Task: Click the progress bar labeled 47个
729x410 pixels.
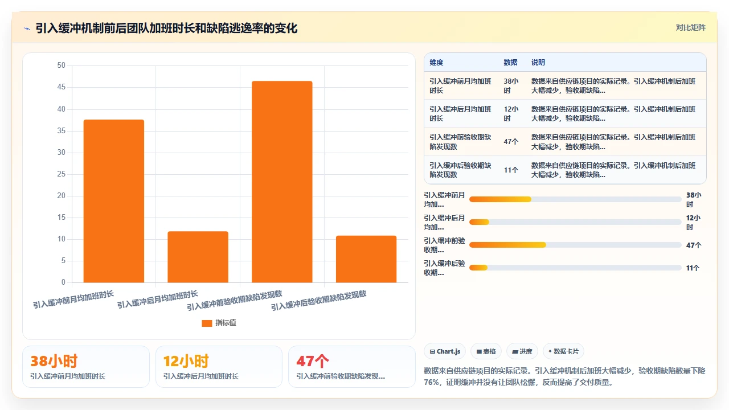Action: pos(575,245)
